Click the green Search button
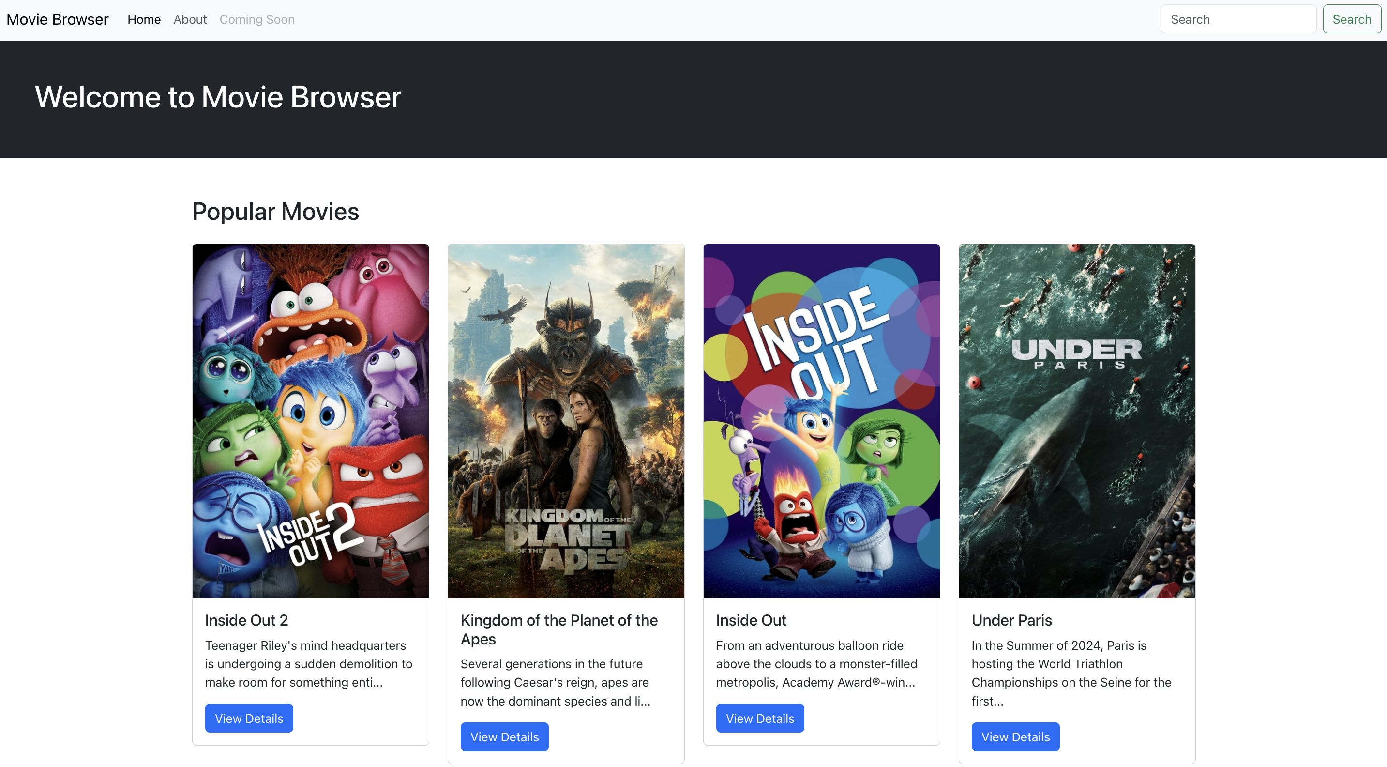This screenshot has width=1387, height=767. tap(1352, 19)
